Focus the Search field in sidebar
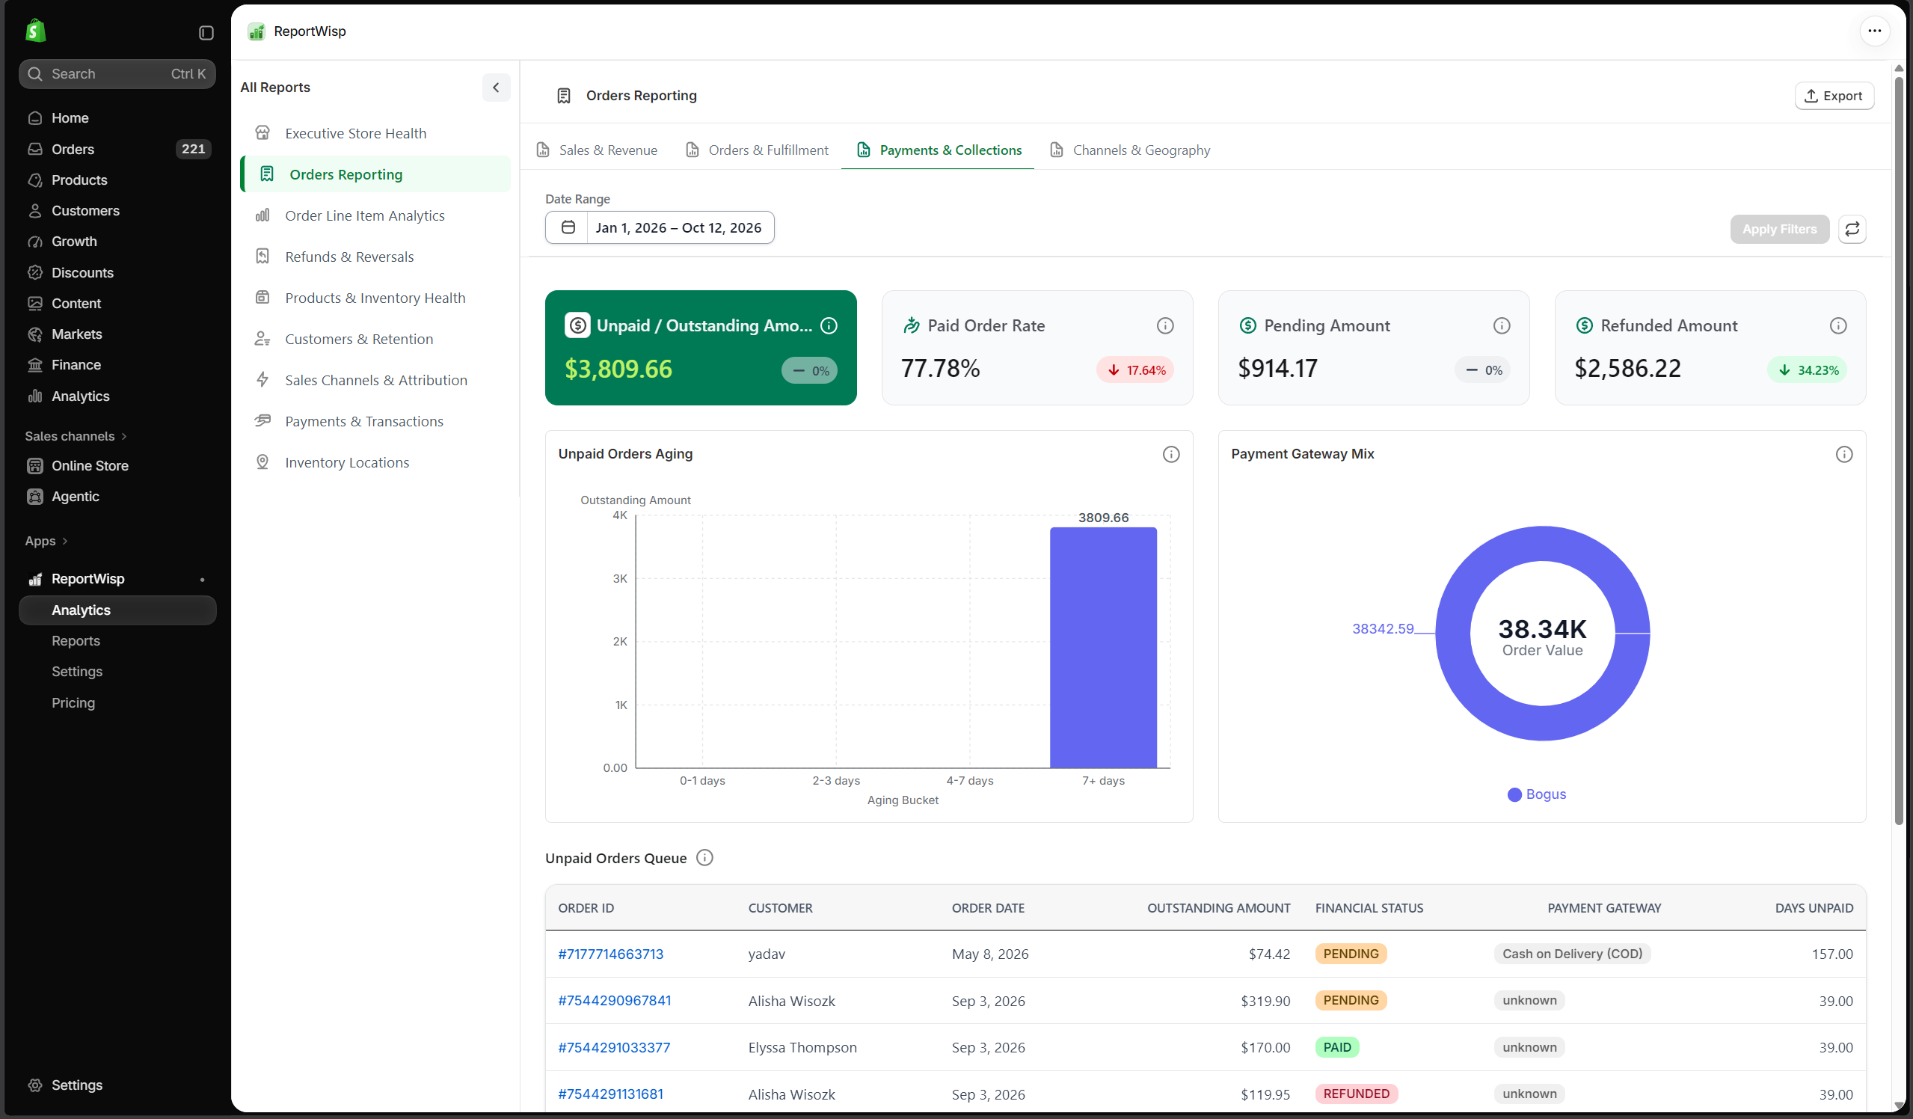This screenshot has width=1913, height=1119. [117, 73]
